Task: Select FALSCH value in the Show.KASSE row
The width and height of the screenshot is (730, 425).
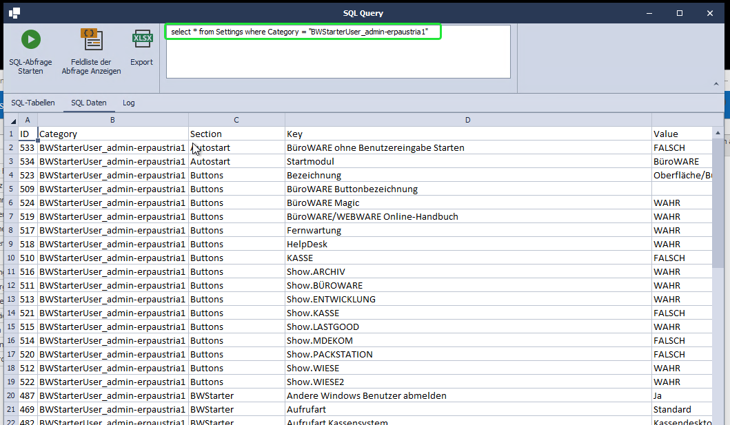Action: (x=682, y=313)
